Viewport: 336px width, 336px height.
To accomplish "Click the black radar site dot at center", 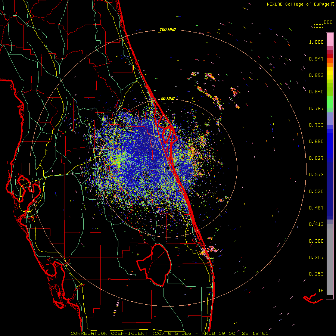I will click(168, 168).
